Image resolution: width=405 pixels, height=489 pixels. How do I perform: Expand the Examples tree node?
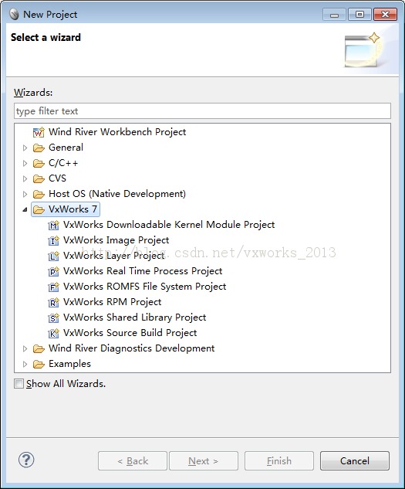click(25, 365)
